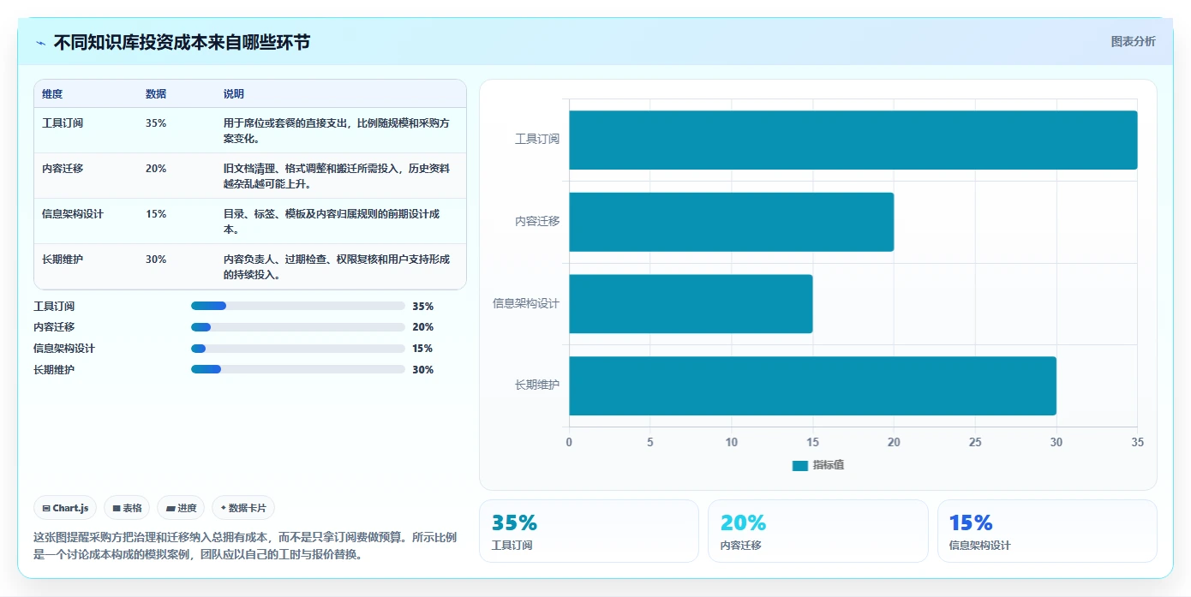
Task: Click the x-axis tick label 25
Action: [975, 442]
